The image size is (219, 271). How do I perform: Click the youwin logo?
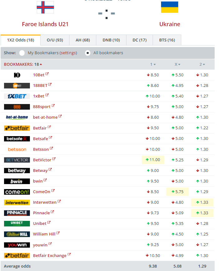[17, 245]
